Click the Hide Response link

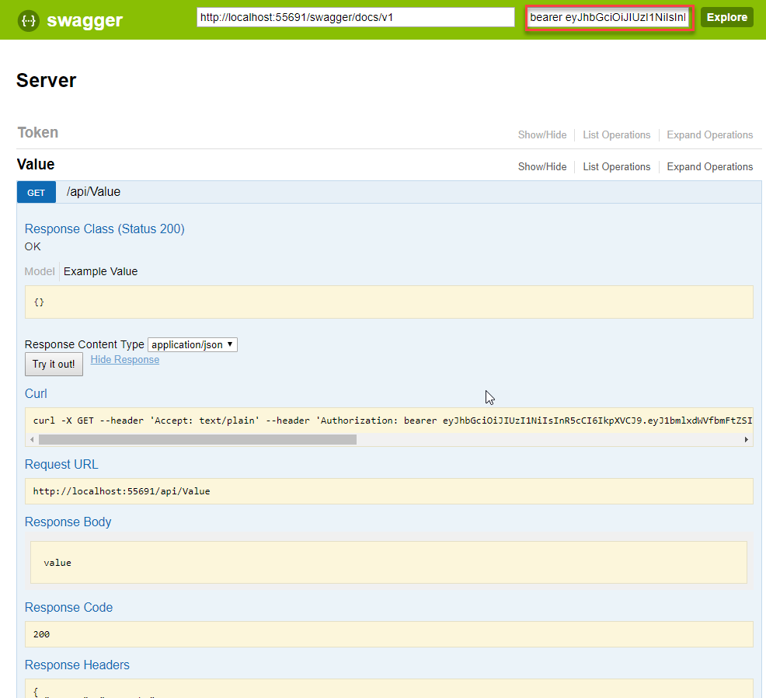click(124, 359)
